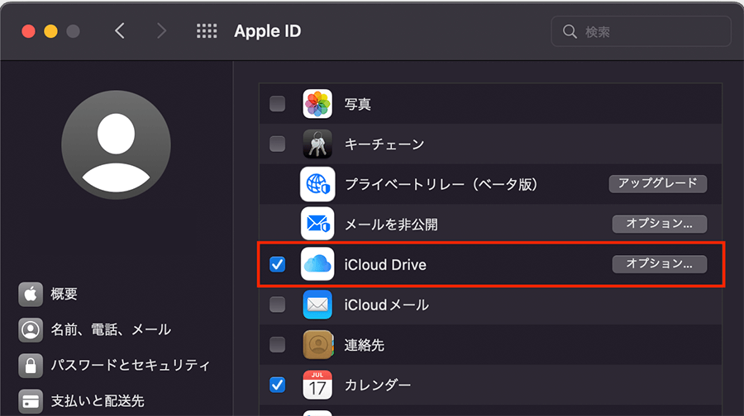The image size is (744, 416).
Task: Toggle the iCloudメール checkbox
Action: 278,305
